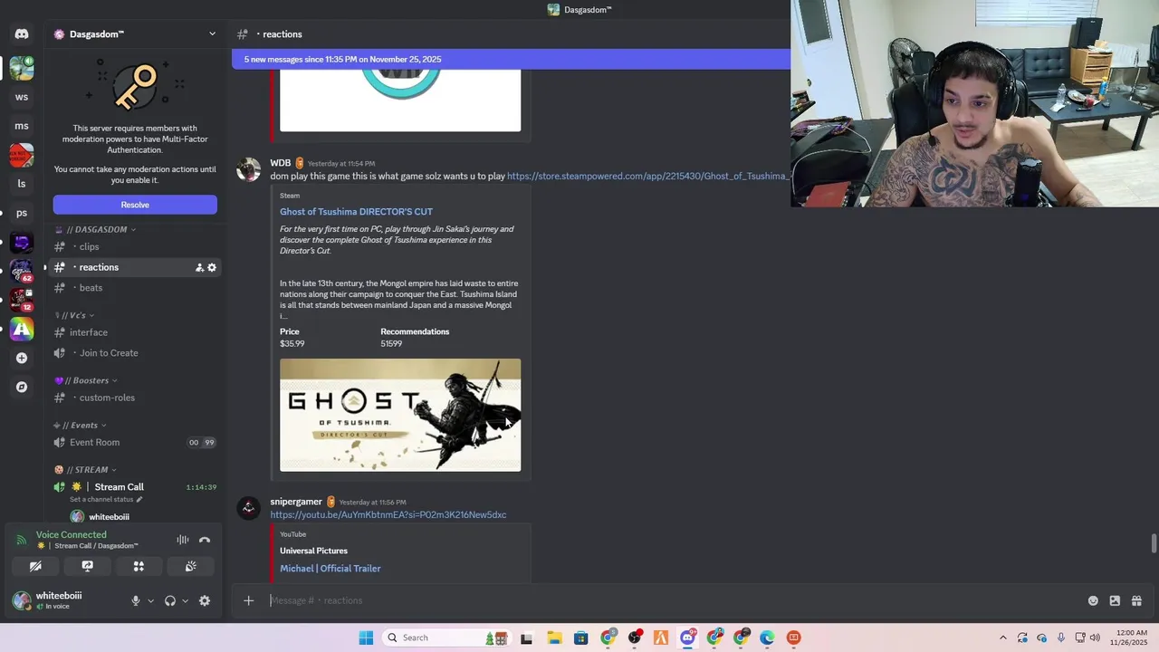Start an activity
Image resolution: width=1159 pixels, height=652 pixels.
(139, 566)
